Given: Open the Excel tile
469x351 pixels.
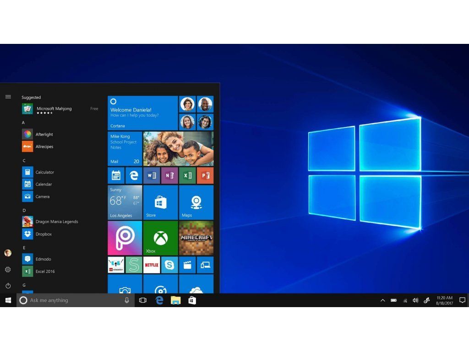Looking at the screenshot, I should click(187, 175).
